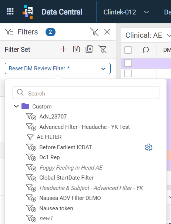Check the first data row checkbox
This screenshot has width=171, height=224.
(128, 63)
